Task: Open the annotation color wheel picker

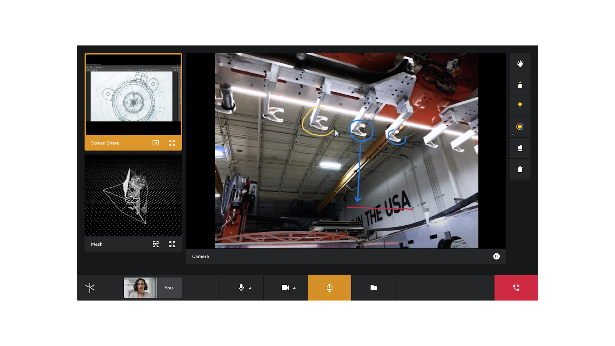Action: click(520, 126)
